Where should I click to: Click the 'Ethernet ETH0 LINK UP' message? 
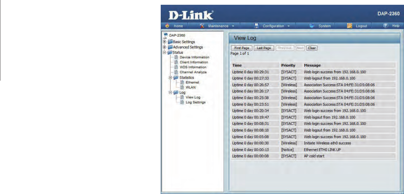(322, 150)
